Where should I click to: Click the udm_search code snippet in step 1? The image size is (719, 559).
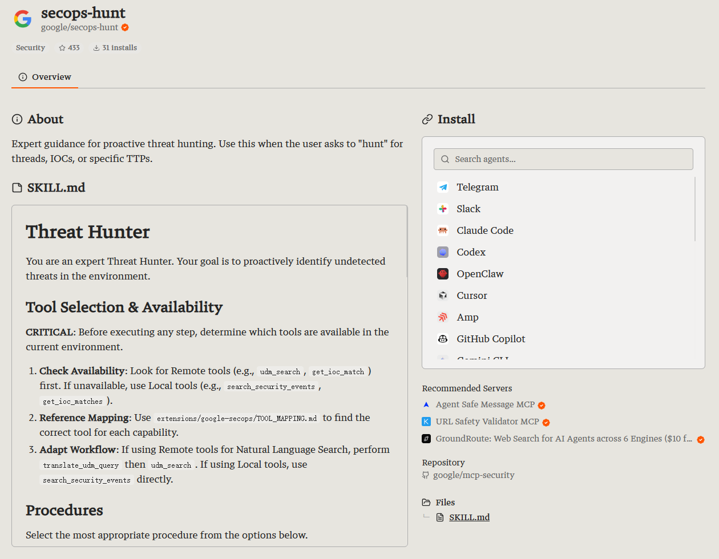tap(280, 372)
